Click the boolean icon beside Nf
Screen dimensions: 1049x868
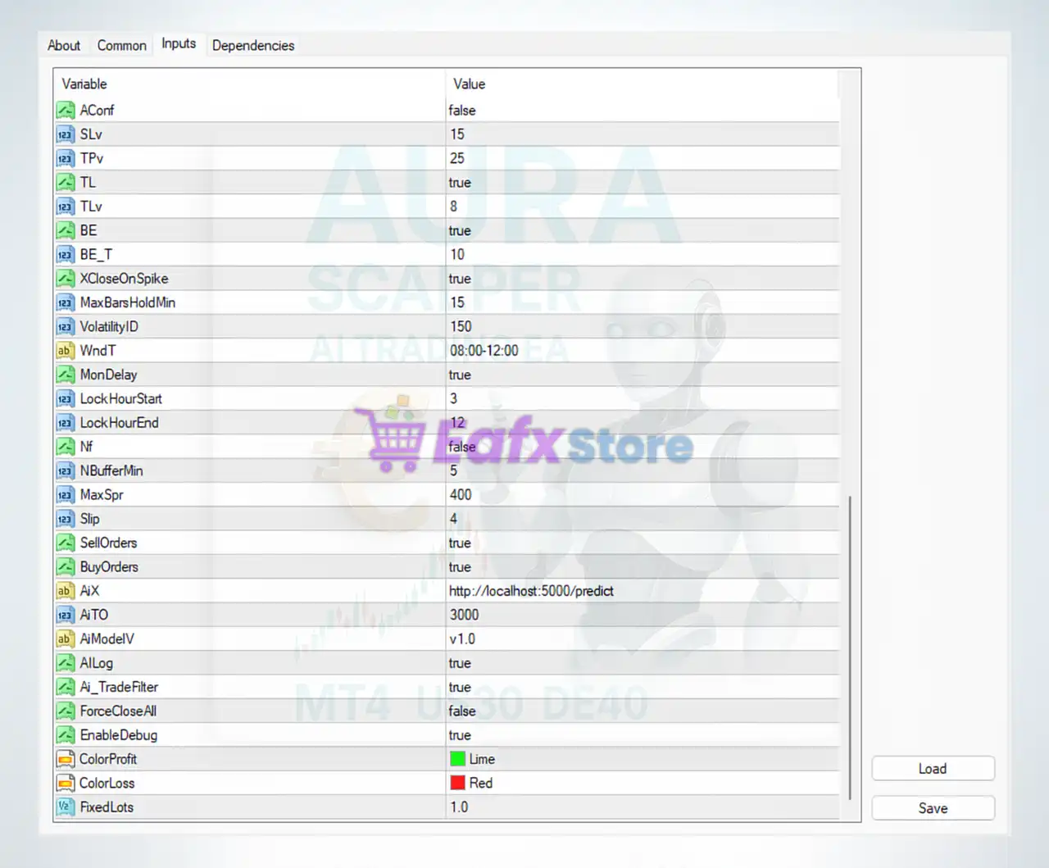pos(66,447)
